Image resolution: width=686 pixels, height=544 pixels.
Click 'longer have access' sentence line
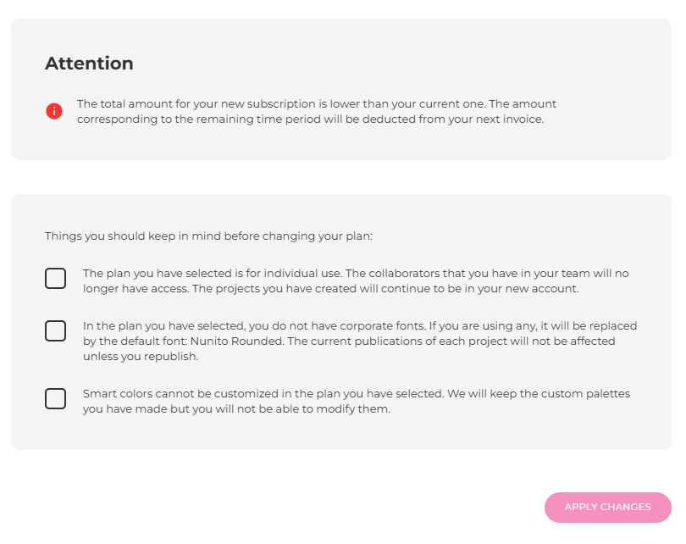[x=331, y=289]
